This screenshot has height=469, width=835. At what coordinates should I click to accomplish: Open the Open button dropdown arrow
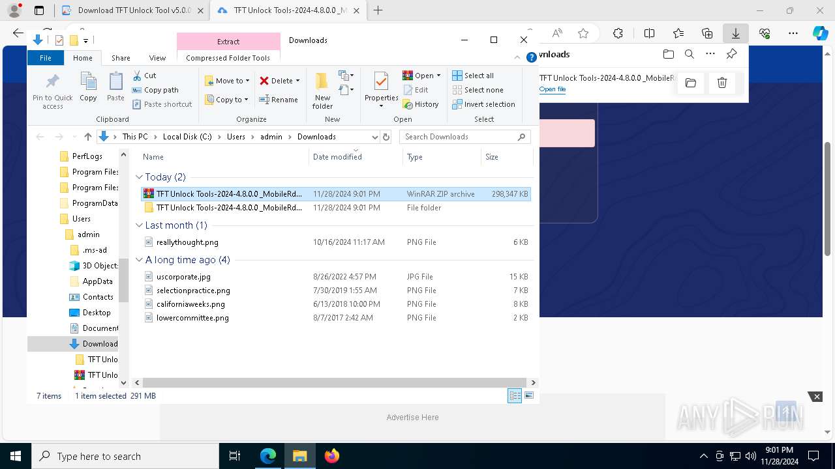[439, 76]
